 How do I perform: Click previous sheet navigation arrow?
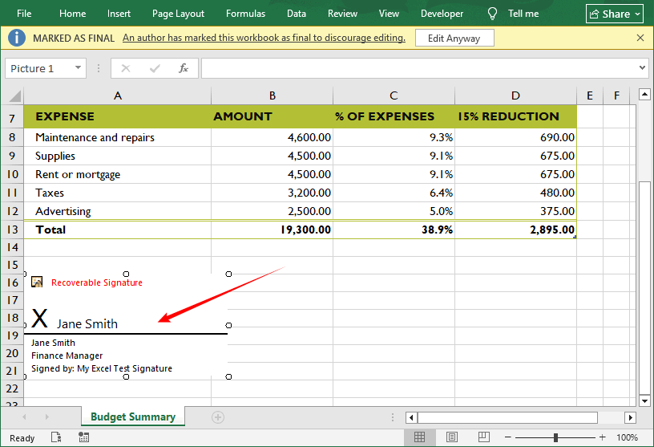[24, 417]
